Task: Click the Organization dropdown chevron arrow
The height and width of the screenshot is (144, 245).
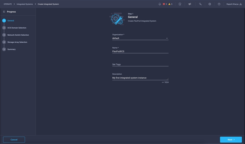Action: pos(167,38)
